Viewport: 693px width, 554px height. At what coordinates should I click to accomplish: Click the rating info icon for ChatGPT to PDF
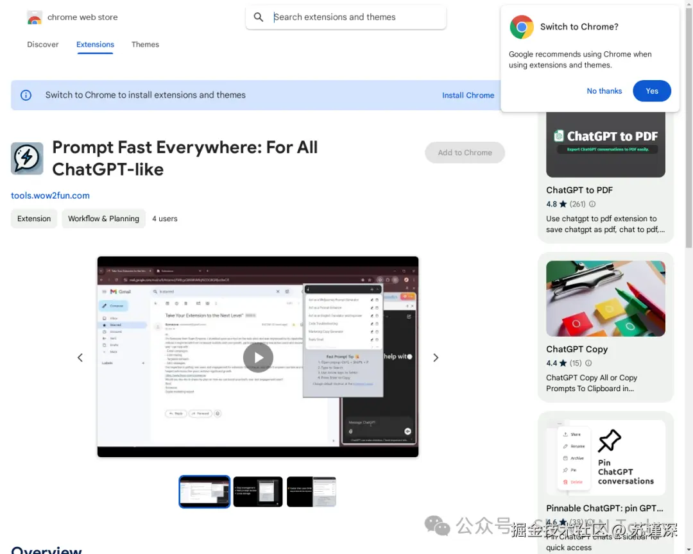pyautogui.click(x=592, y=204)
